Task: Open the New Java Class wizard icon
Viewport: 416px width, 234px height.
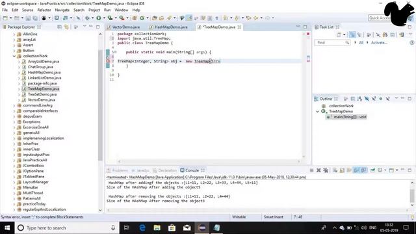Action: point(142,18)
